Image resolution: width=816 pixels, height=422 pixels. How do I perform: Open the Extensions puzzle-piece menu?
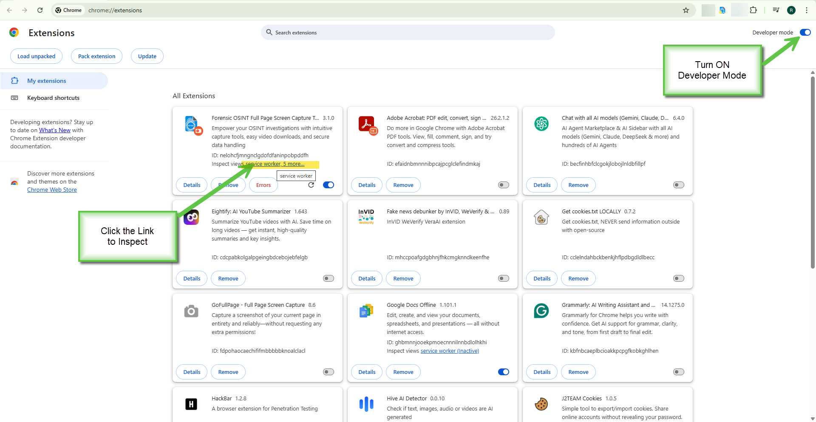pyautogui.click(x=753, y=10)
